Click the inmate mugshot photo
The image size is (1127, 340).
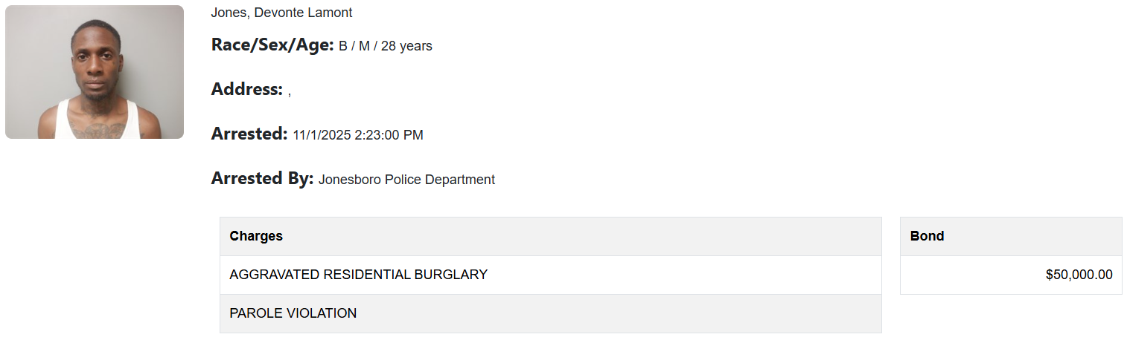95,72
